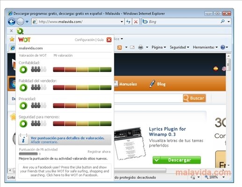Image resolution: width=242 pixels, height=187 pixels.
Task: Set Seguridad para menores rating bar
Action: pos(82,124)
